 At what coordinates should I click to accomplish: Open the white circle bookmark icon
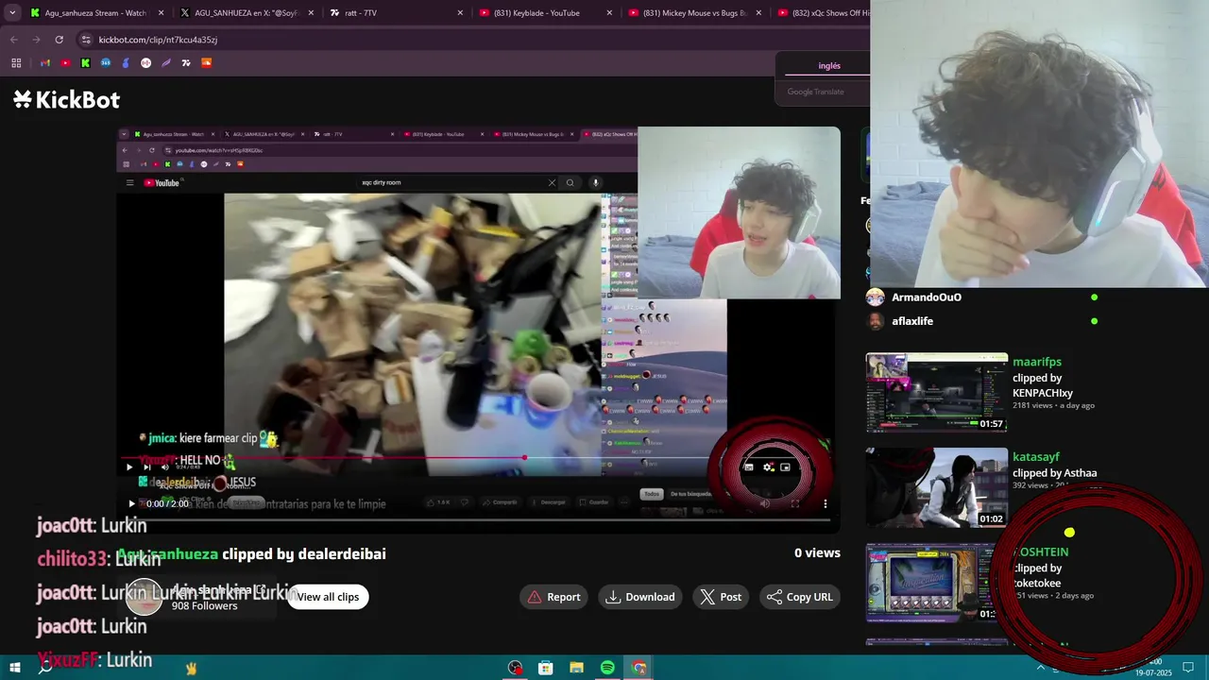tap(145, 63)
